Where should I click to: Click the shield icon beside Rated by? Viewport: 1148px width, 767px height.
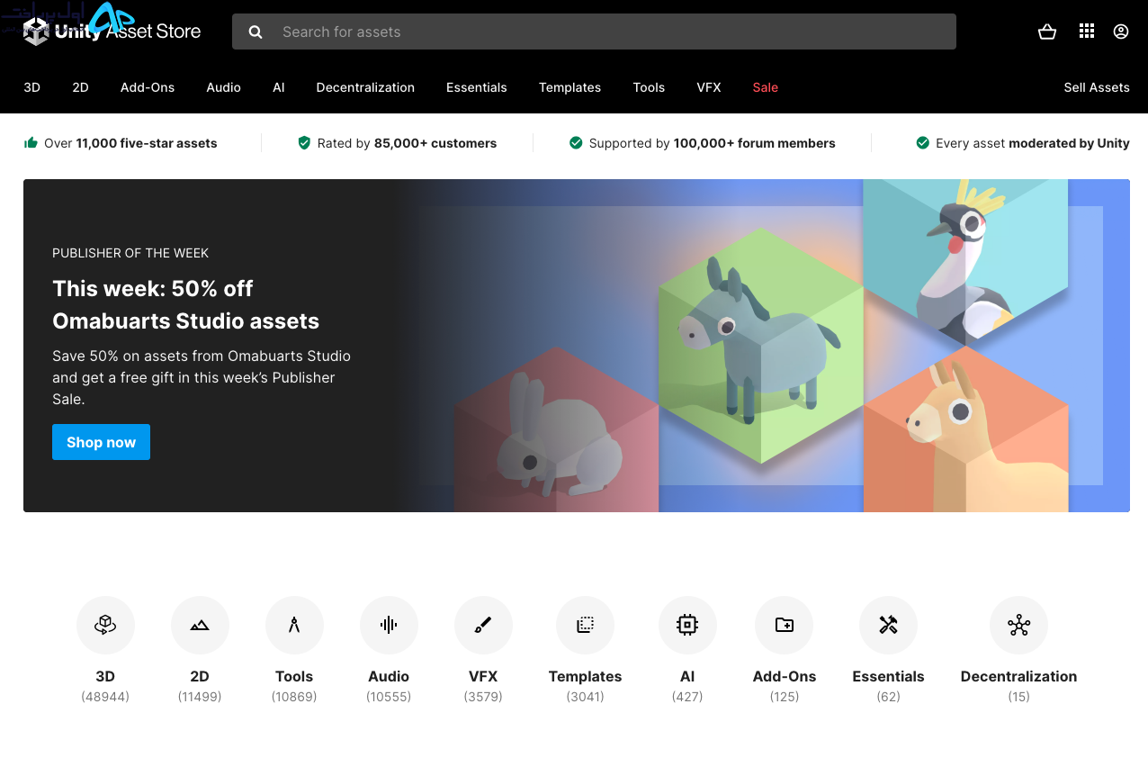[304, 142]
